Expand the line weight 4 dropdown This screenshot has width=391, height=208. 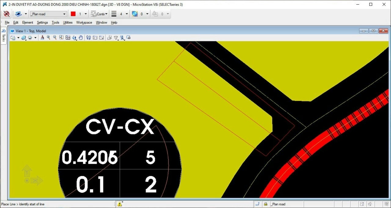tap(127, 14)
